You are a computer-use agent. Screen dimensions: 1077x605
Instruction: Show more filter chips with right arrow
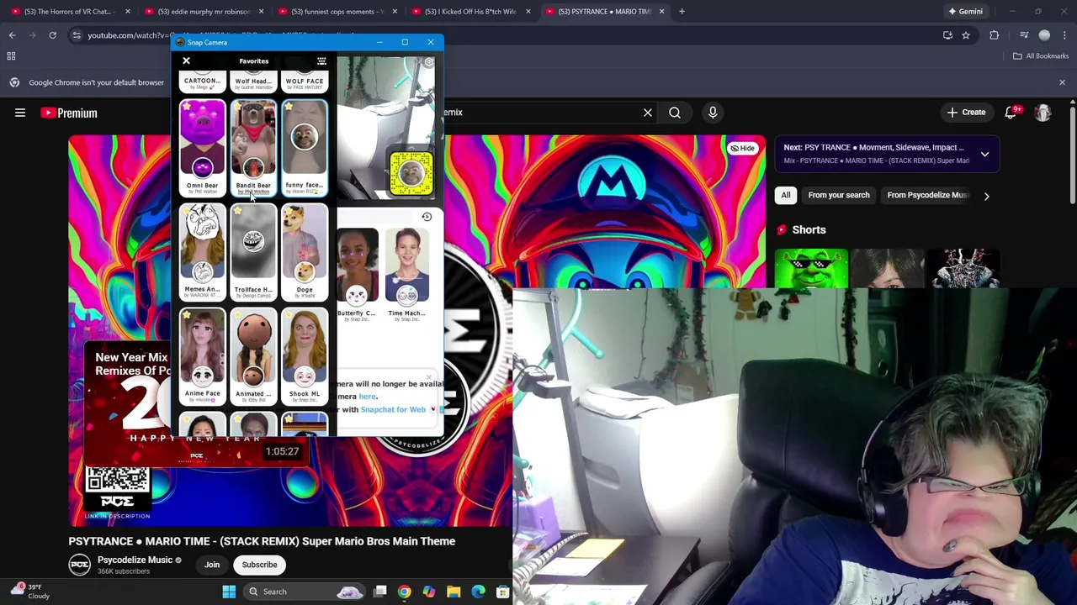click(x=986, y=196)
